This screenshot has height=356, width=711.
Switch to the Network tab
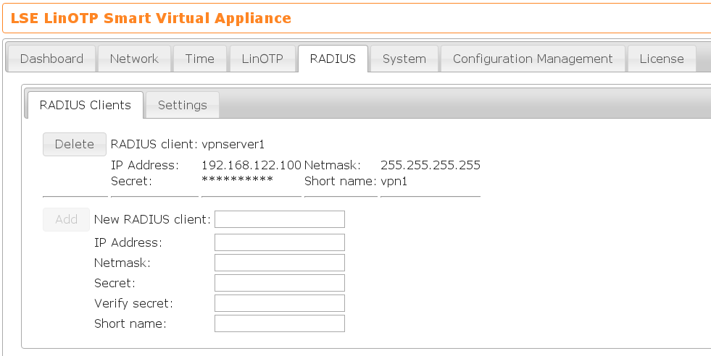pyautogui.click(x=134, y=59)
